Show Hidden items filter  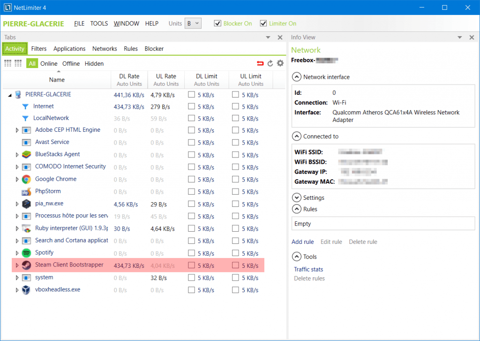(94, 63)
